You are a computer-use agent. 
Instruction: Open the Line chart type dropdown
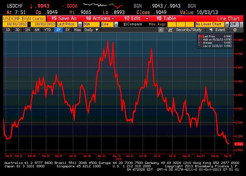pyautogui.click(x=116, y=24)
